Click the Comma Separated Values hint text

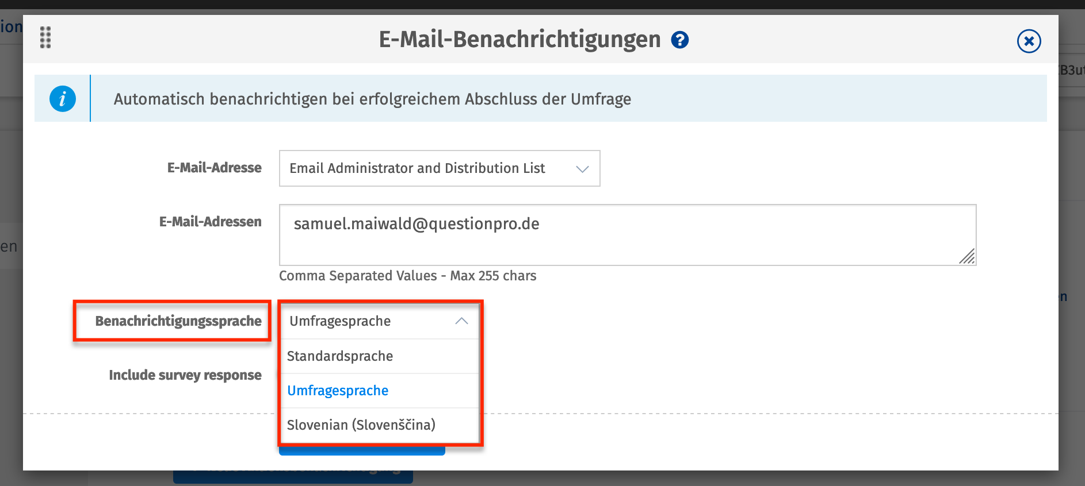[x=407, y=276]
